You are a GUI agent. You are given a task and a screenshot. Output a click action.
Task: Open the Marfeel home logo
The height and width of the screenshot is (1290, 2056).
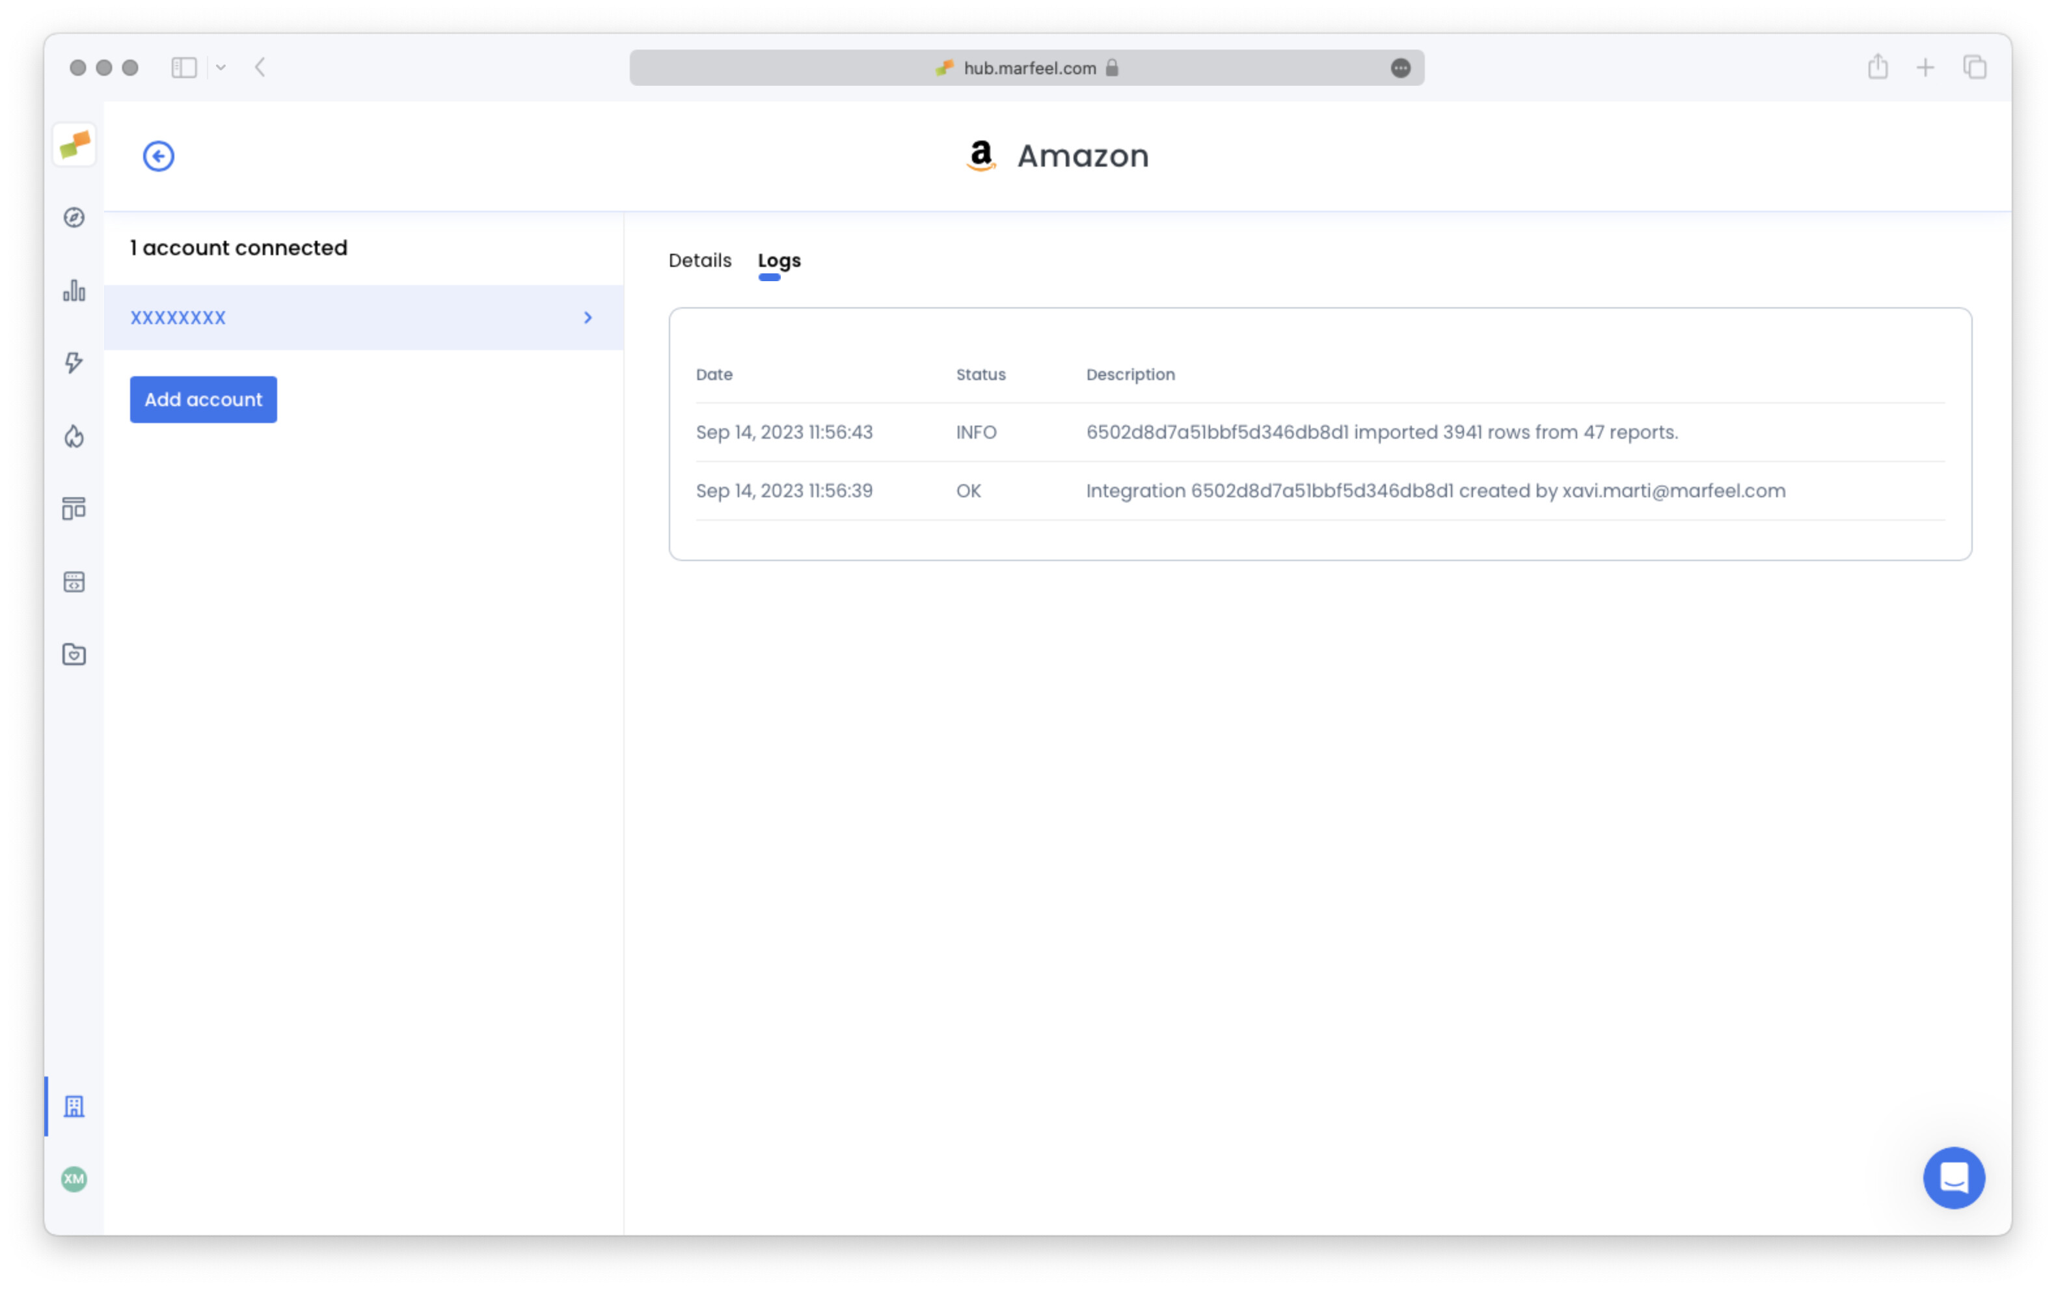(74, 145)
